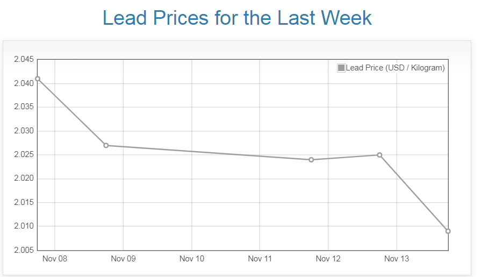This screenshot has height=277, width=481.
Task: Click the Nov 13 x-axis label
Action: click(x=397, y=259)
